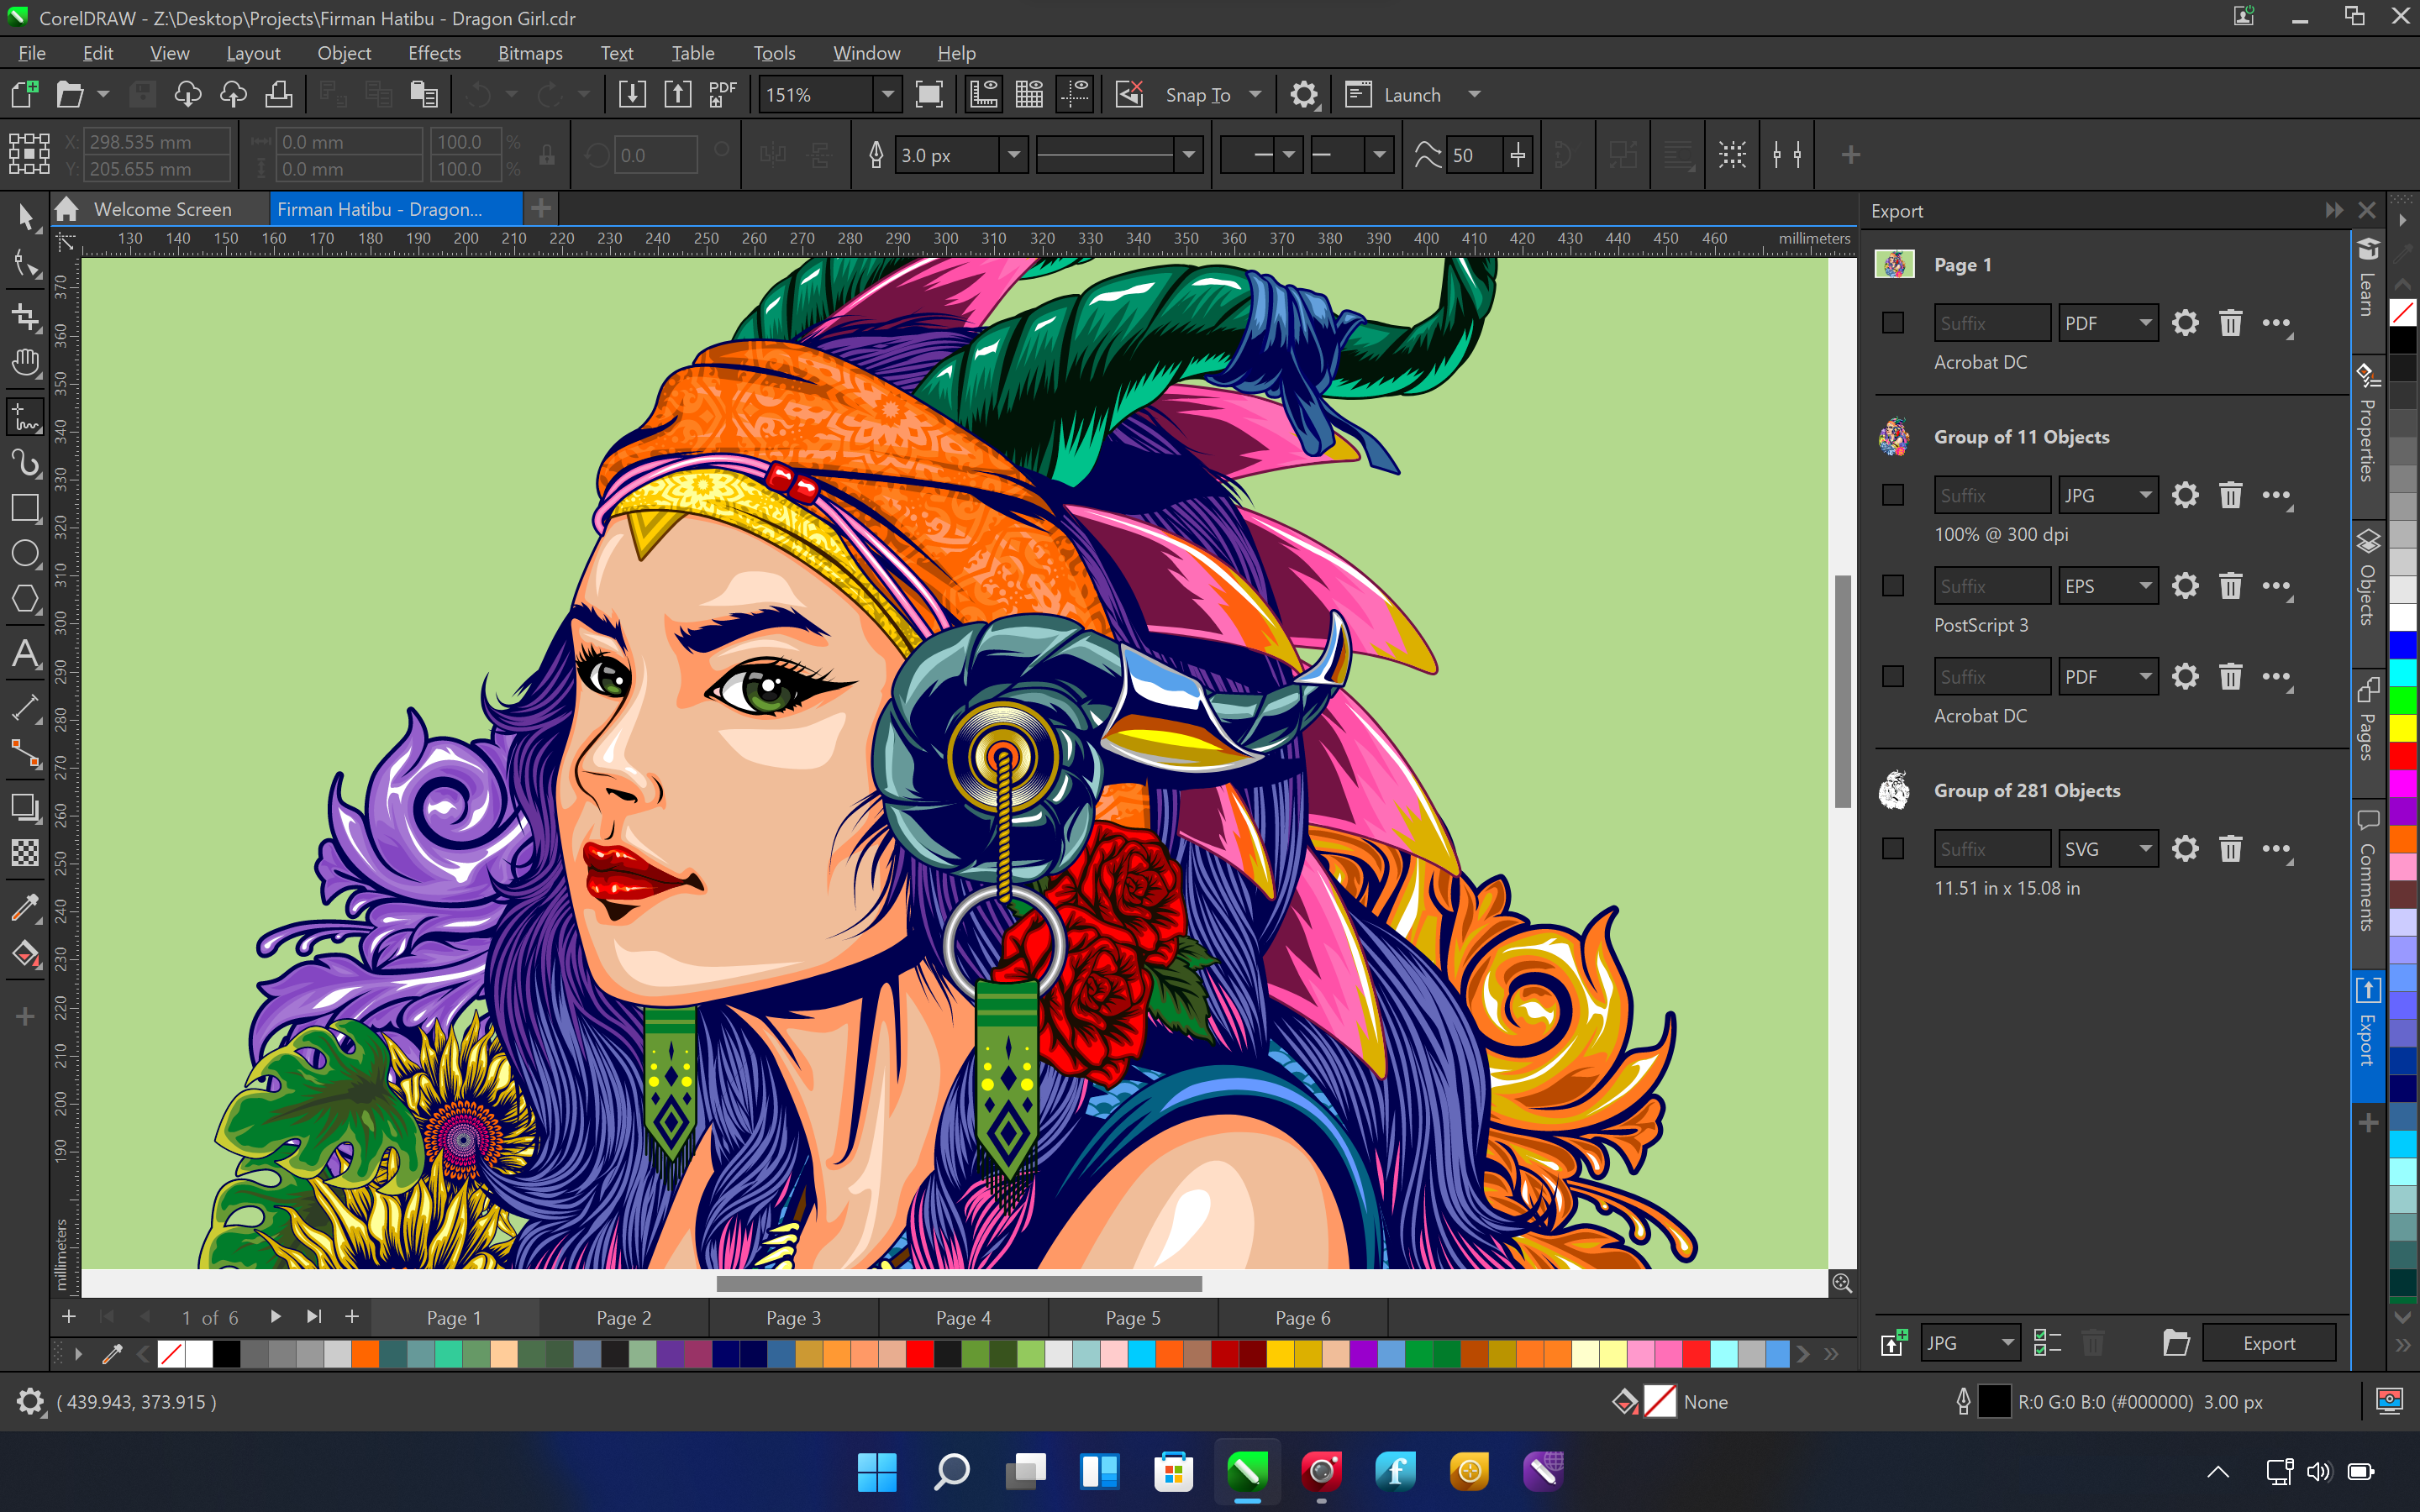Click the Text menu item

point(615,52)
